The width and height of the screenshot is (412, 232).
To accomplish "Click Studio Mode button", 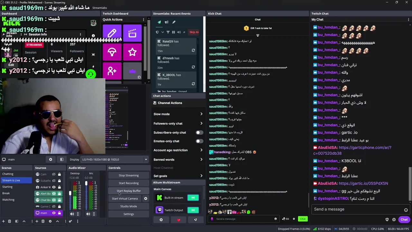I will click(x=129, y=207).
